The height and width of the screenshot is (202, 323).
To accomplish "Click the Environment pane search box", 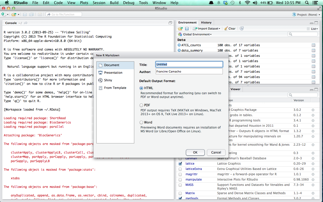I will pos(303,34).
